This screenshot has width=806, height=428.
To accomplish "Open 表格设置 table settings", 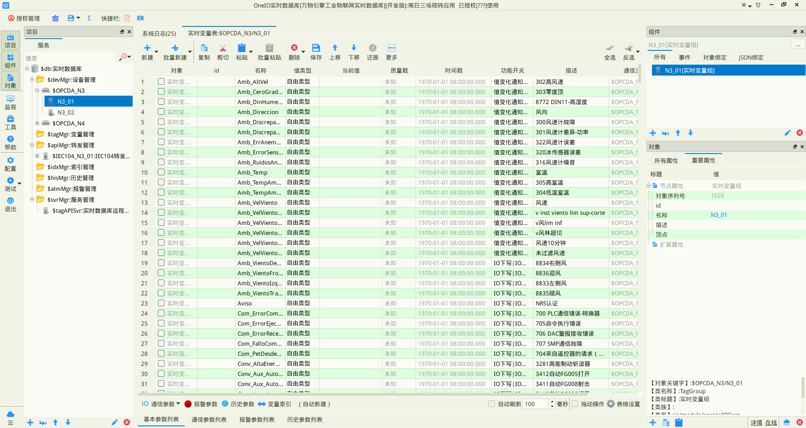I will [624, 404].
